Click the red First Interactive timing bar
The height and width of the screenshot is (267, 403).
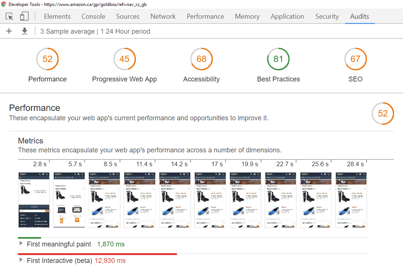97,254
